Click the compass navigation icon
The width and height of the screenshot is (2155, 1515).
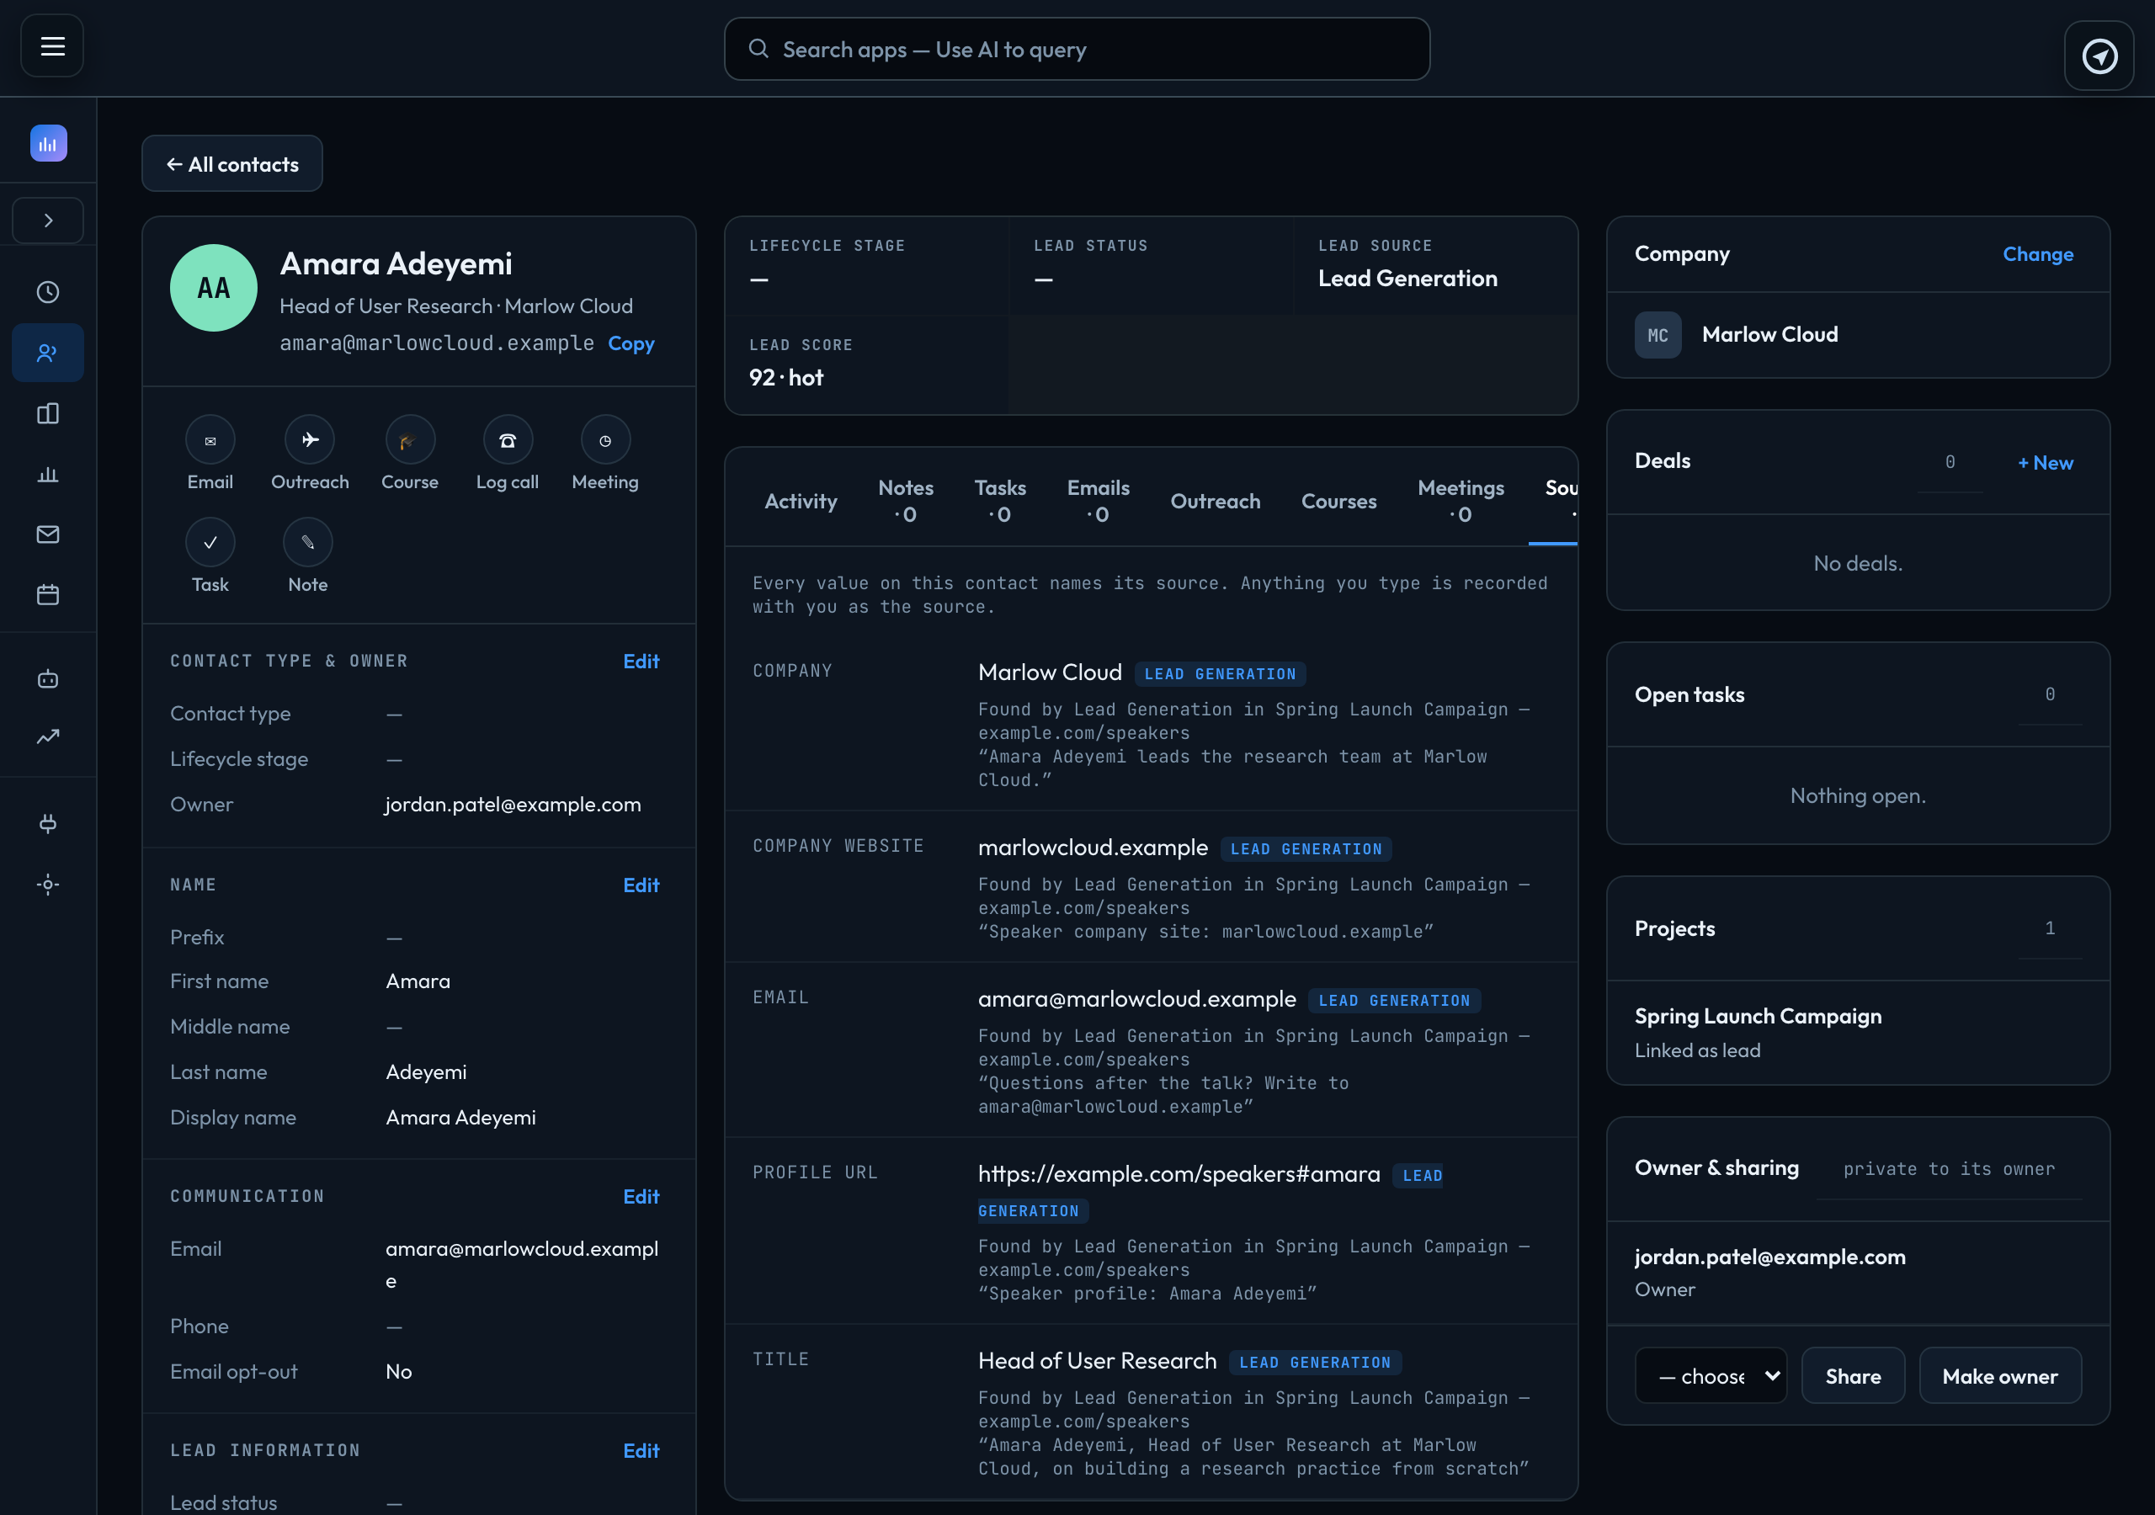point(2099,56)
